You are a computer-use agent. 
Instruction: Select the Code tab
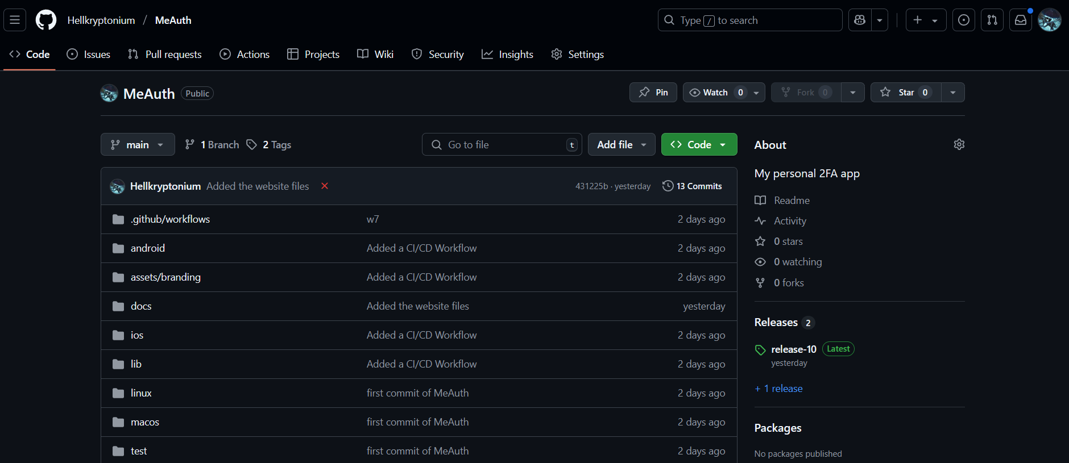pos(30,54)
